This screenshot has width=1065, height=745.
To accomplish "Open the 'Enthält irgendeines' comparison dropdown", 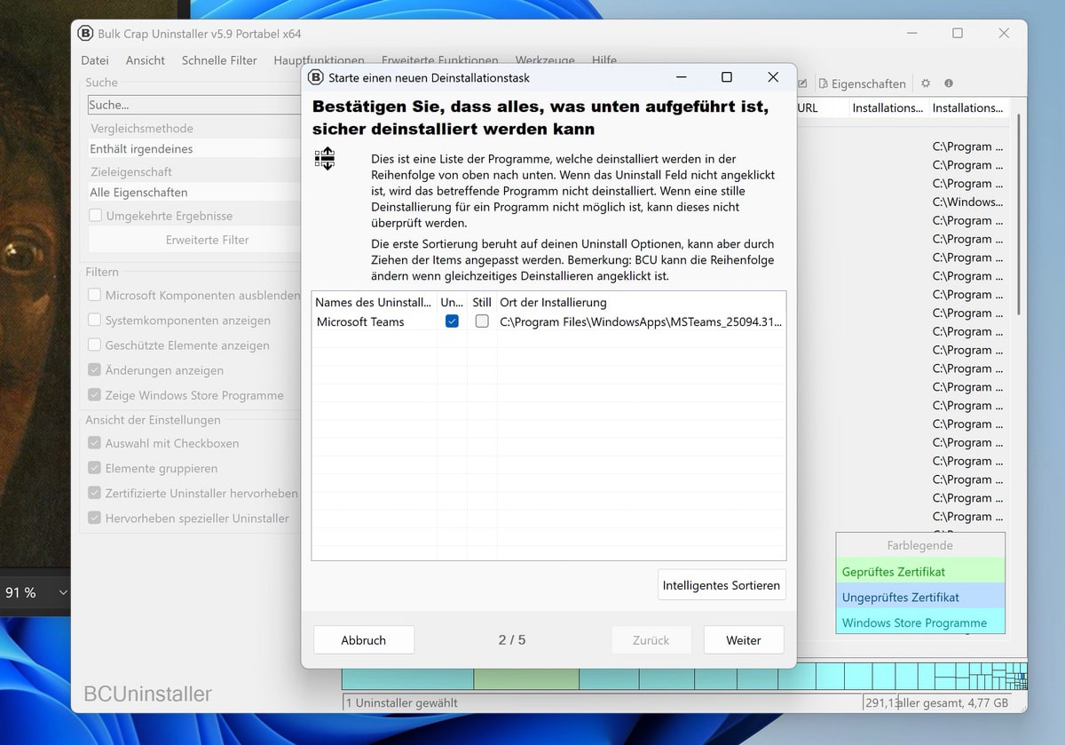I will coord(195,149).
